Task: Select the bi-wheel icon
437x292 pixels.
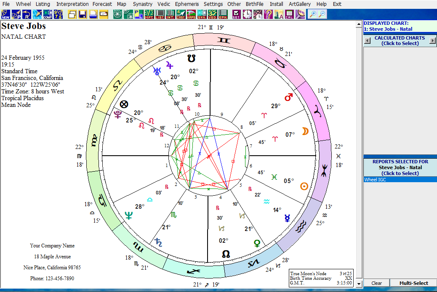Action: coord(128,14)
